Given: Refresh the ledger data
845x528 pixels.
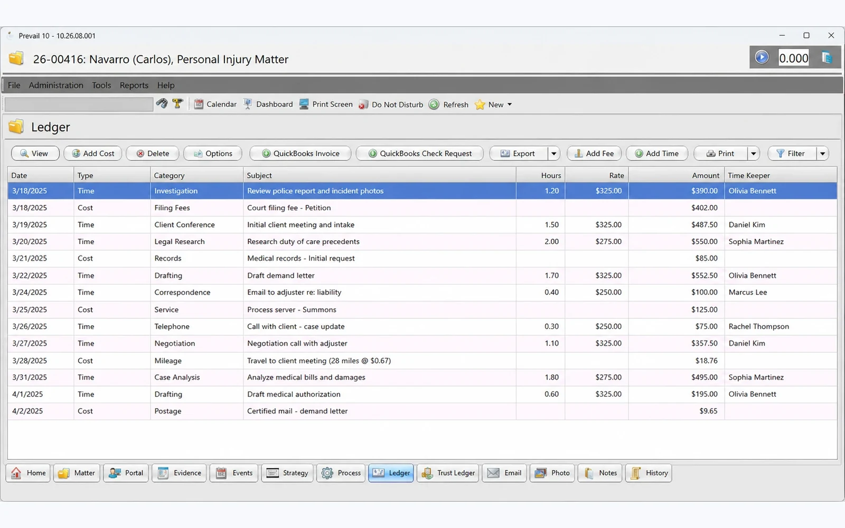Looking at the screenshot, I should click(x=448, y=105).
